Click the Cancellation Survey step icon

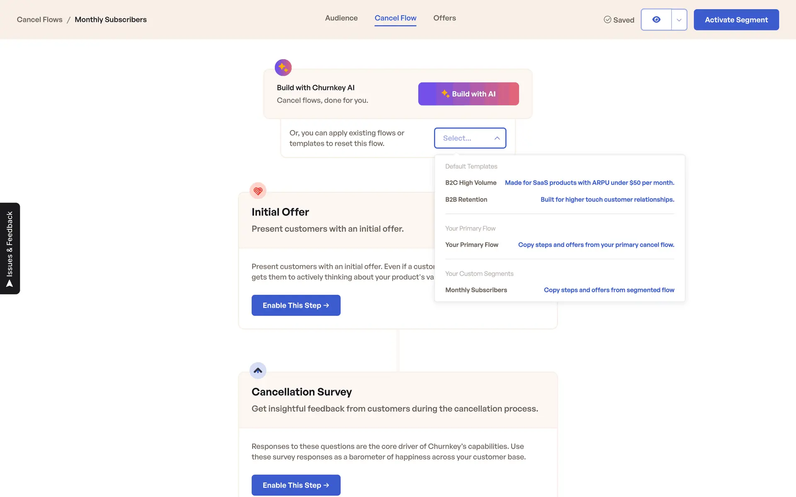point(258,371)
